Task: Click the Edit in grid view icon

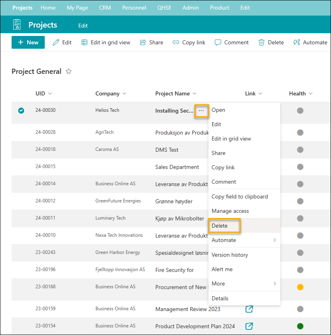Action: click(84, 42)
